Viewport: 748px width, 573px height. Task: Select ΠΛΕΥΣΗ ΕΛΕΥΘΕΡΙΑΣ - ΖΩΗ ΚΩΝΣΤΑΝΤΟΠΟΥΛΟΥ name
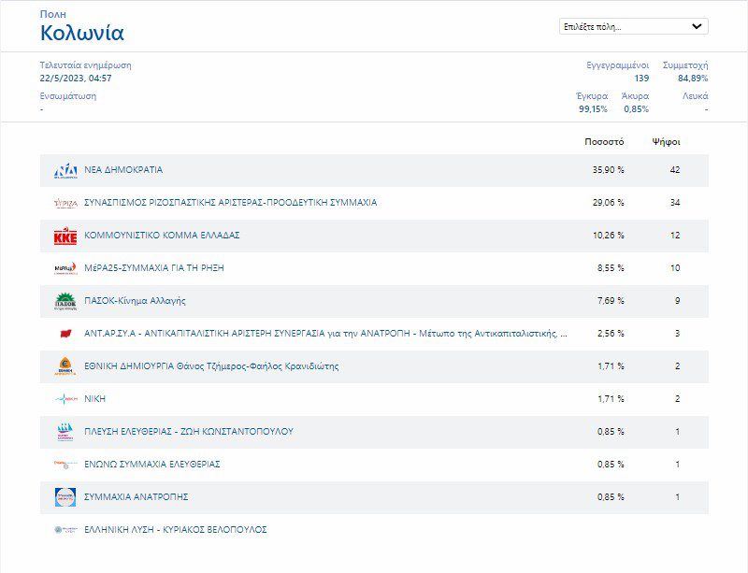pos(189,431)
